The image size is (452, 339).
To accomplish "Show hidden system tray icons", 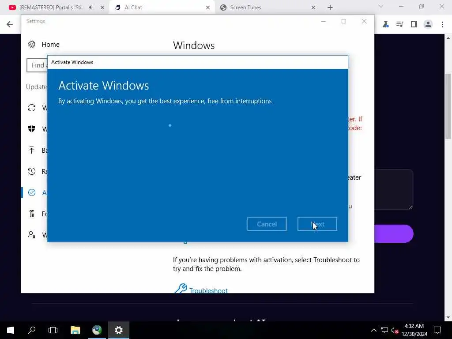I will click(x=373, y=330).
